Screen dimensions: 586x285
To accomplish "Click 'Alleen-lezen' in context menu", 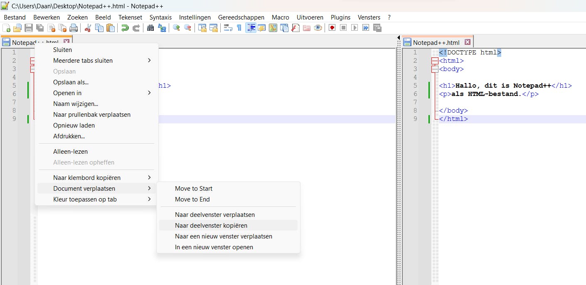I will 70,152.
